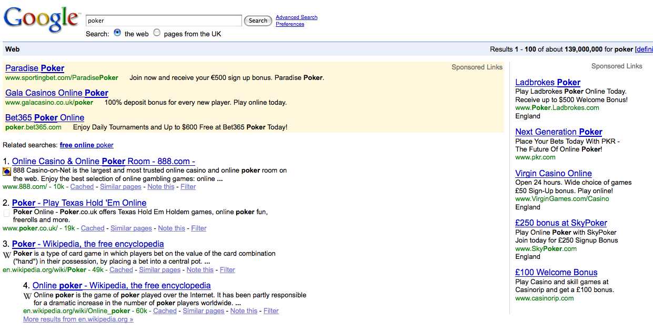Click the www.casinorip.com URL text
Image resolution: width=653 pixels, height=331 pixels.
click(x=545, y=298)
